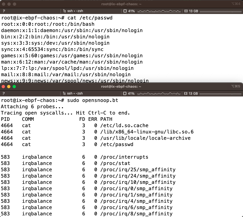Click the 'sys:x:3:3:sys' passwd entry
The height and width of the screenshot is (217, 243).
coord(55,43)
